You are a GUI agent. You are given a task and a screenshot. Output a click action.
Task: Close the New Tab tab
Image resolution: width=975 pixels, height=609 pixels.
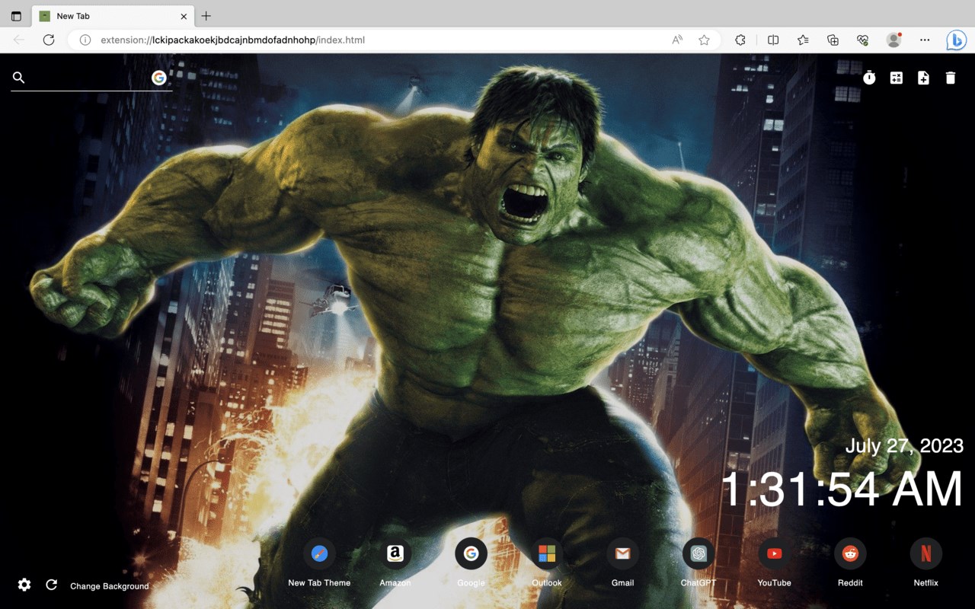tap(184, 16)
